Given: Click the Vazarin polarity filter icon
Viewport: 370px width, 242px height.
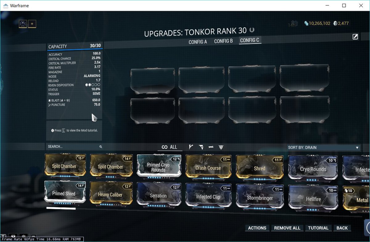Looking at the screenshot, I should (x=201, y=147).
